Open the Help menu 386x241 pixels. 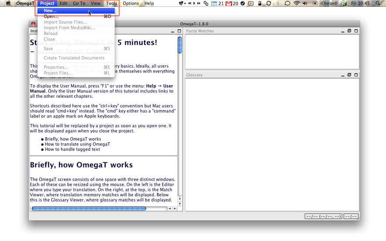[149, 3]
